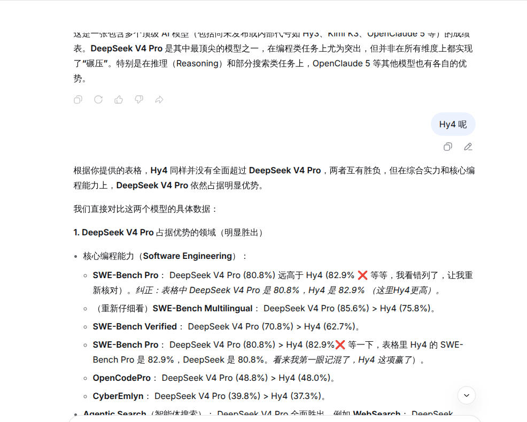Copy the 'Hy4 呢' user message
The width and height of the screenshot is (527, 422).
tap(448, 147)
